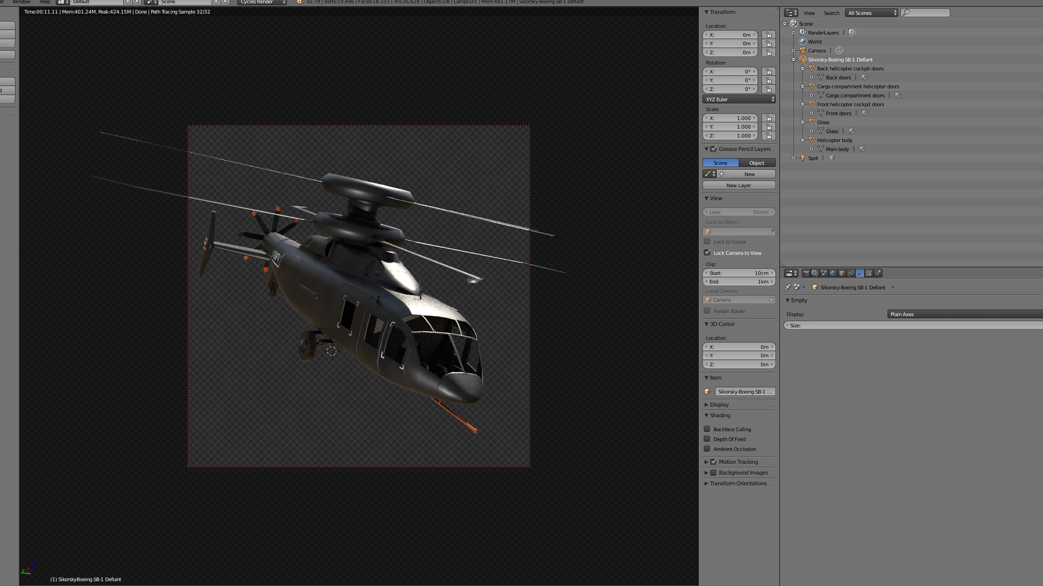Select Glass mesh row with material icon
Viewport: 1043px width, 586px height.
pyautogui.click(x=832, y=131)
